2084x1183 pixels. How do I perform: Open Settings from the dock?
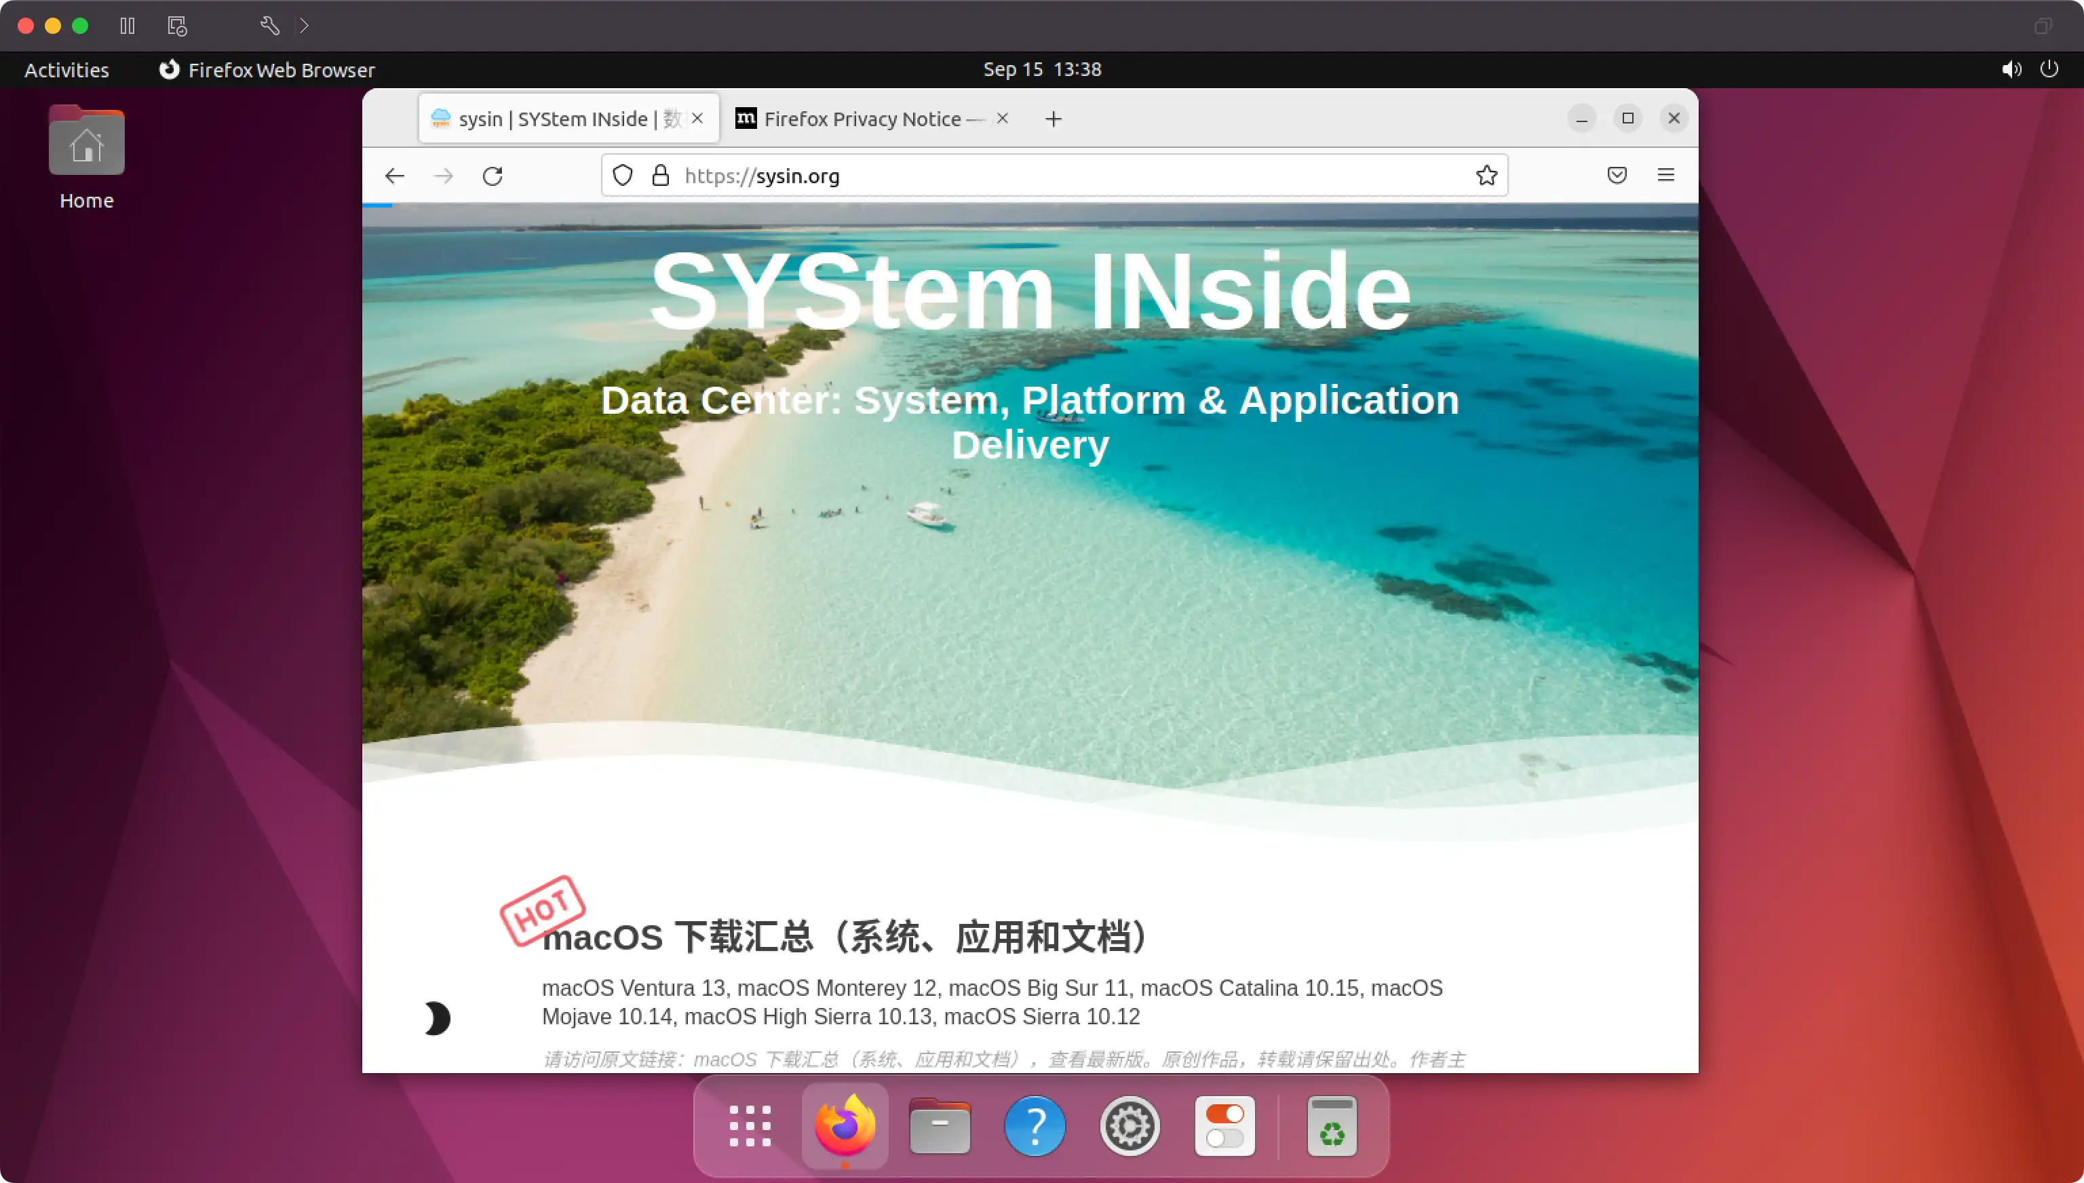coord(1130,1126)
